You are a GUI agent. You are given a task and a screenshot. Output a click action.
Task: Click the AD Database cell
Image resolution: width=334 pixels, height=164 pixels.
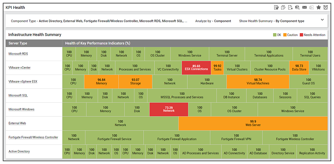pyautogui.click(x=258, y=151)
